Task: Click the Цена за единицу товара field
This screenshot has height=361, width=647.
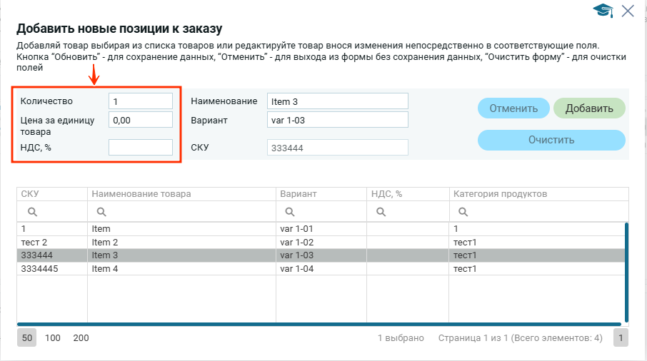Action: pos(140,120)
